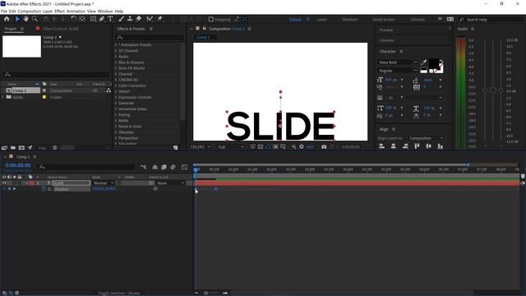Open the Full resolution dropdown in viewer
Viewport: 526px width, 296px height.
231,147
